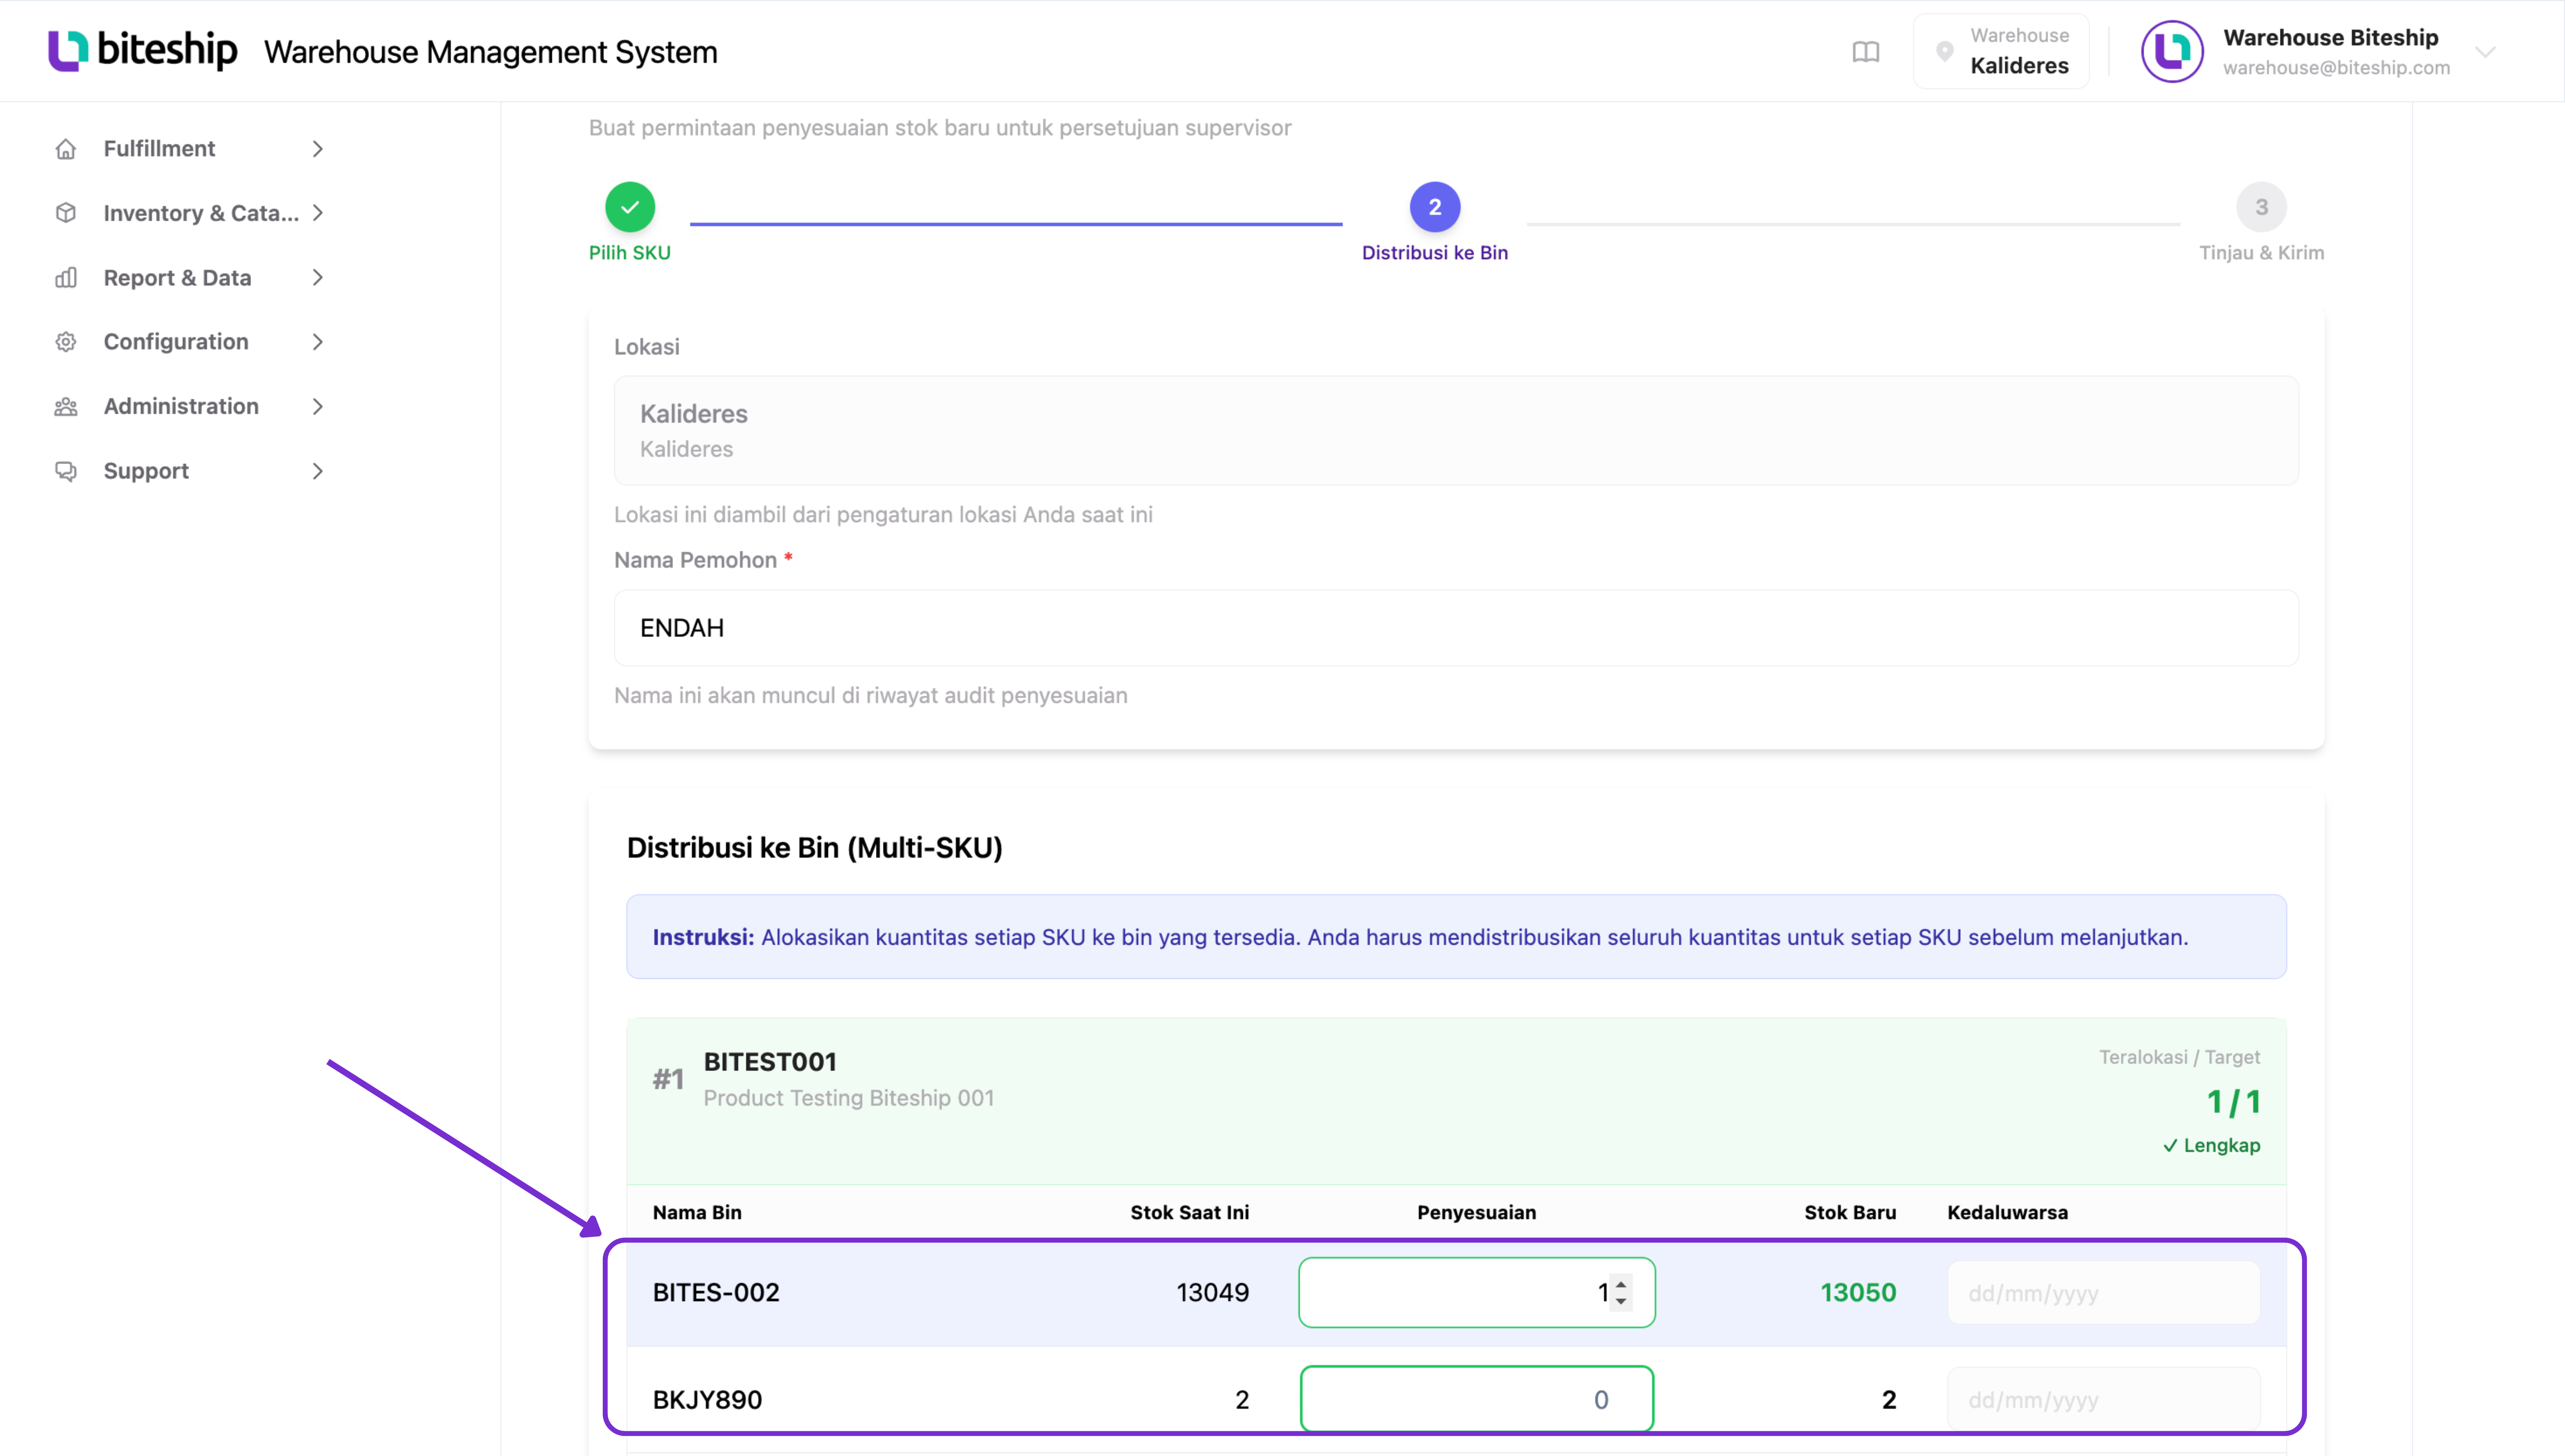The width and height of the screenshot is (2565, 1456).
Task: Click the Configuration gear icon
Action: click(x=66, y=342)
